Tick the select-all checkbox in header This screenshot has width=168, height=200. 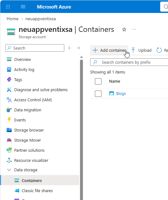98,81
